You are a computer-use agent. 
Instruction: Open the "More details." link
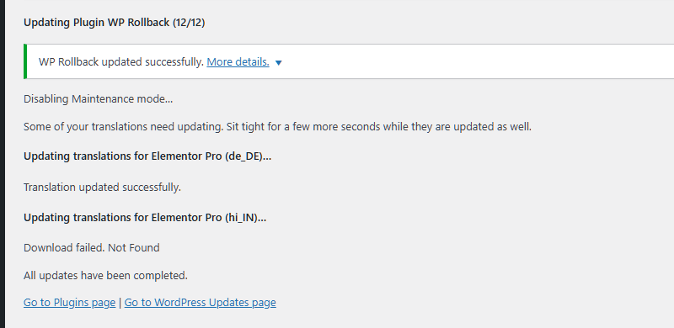coord(238,62)
